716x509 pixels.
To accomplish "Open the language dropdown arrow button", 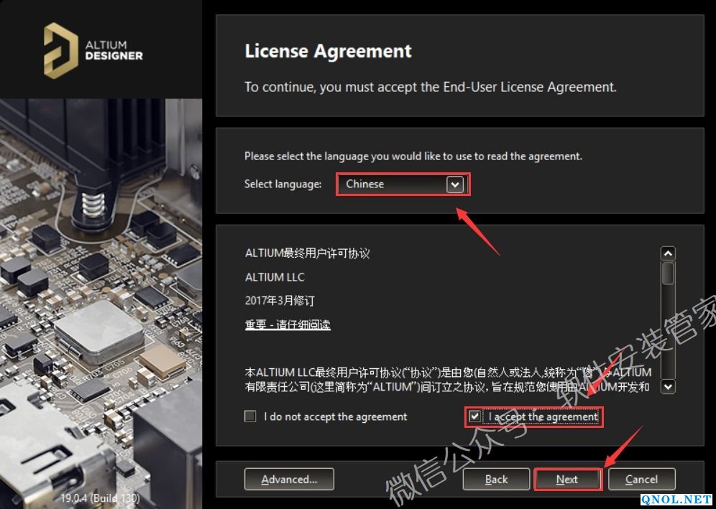I will (455, 185).
